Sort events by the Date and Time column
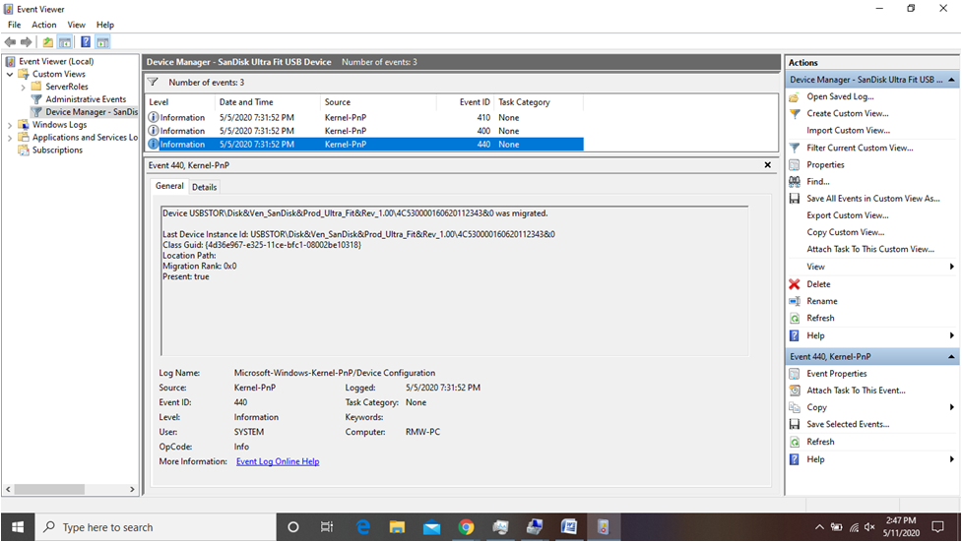 (x=268, y=102)
